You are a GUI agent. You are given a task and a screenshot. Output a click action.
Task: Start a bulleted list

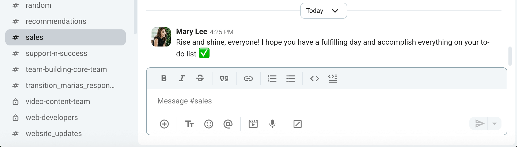(290, 78)
